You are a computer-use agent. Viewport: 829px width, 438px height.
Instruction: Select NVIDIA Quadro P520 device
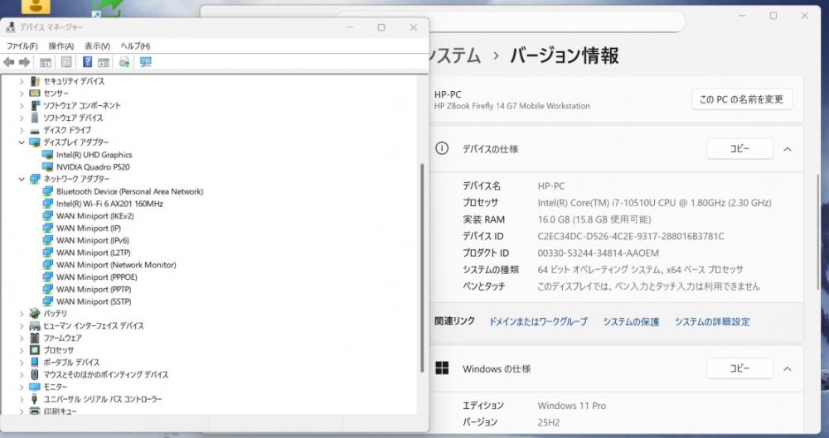pyautogui.click(x=93, y=167)
